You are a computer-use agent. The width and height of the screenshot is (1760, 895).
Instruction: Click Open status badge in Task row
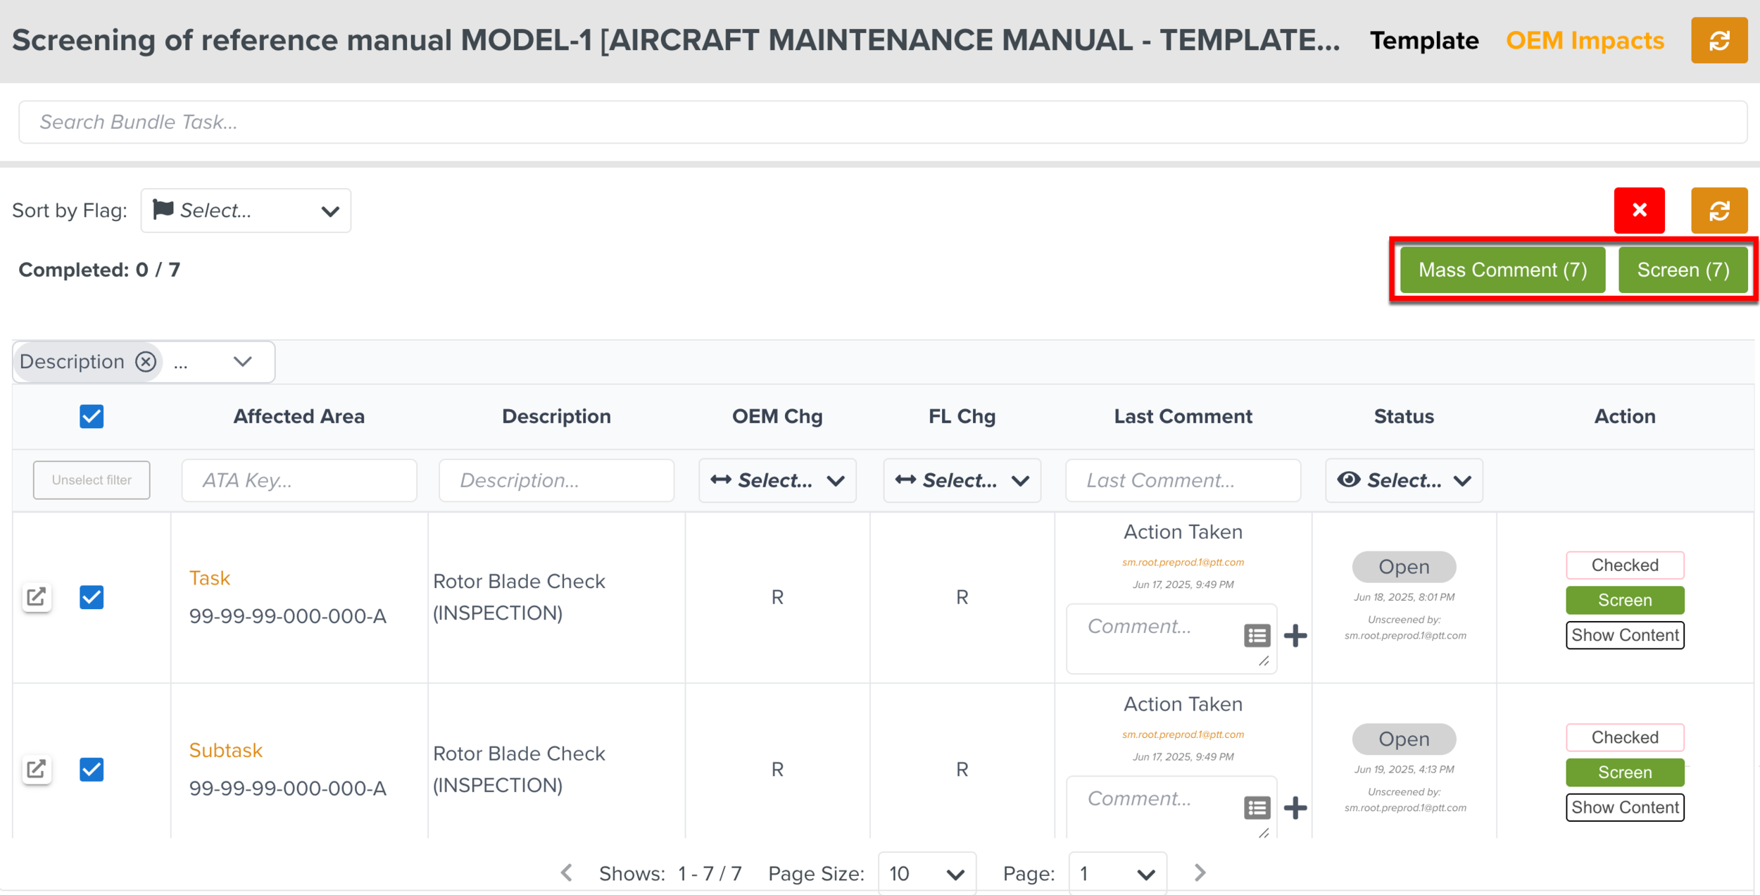1404,567
